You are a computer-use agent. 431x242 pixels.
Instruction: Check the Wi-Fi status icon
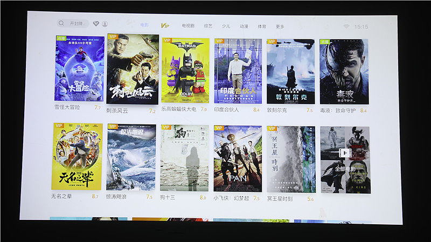(346, 26)
